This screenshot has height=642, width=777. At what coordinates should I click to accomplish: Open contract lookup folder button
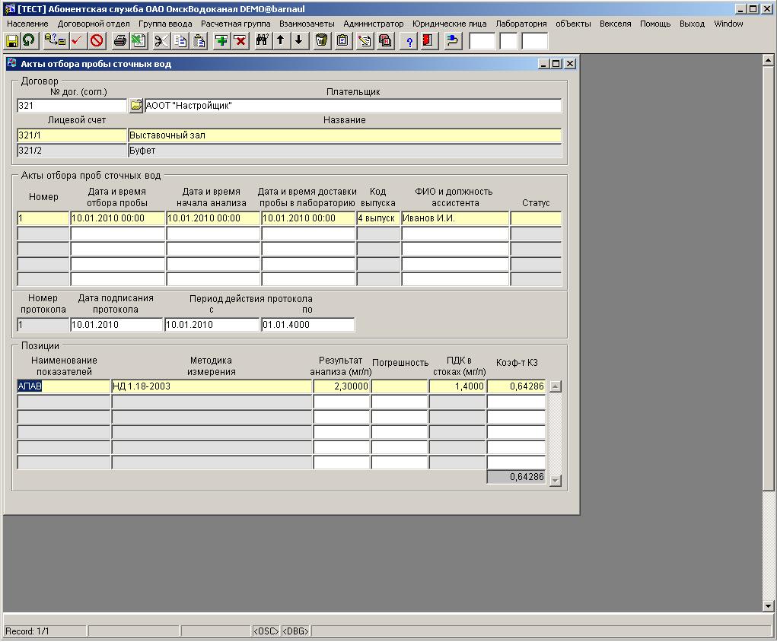pos(136,106)
